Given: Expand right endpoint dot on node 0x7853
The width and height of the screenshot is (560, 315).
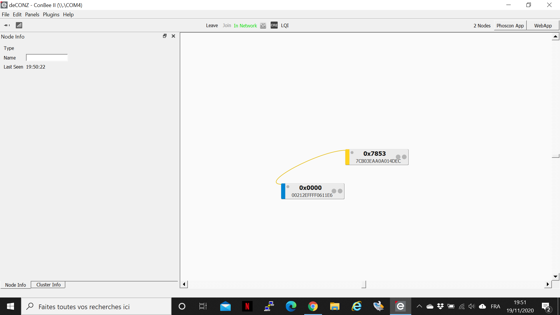Looking at the screenshot, I should pos(404,157).
